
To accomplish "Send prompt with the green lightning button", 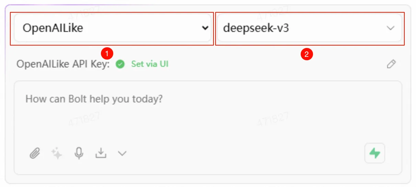I will click(x=374, y=153).
